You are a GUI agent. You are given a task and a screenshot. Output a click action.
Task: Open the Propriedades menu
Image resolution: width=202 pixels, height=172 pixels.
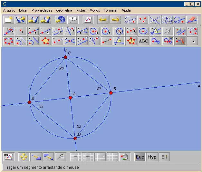click(x=42, y=10)
